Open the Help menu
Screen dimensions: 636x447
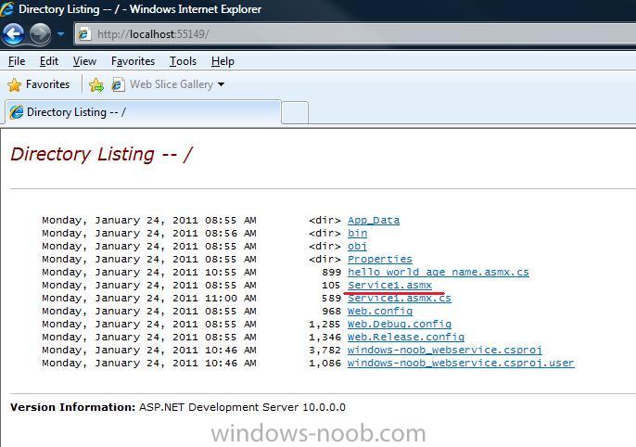[223, 61]
